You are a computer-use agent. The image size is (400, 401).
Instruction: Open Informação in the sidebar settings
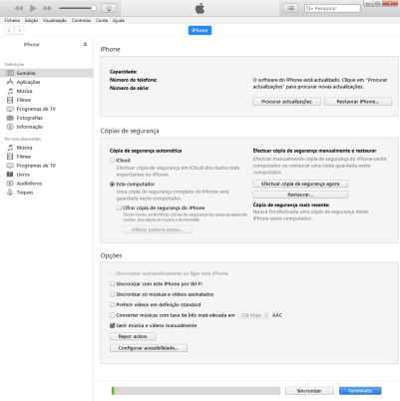click(x=30, y=127)
